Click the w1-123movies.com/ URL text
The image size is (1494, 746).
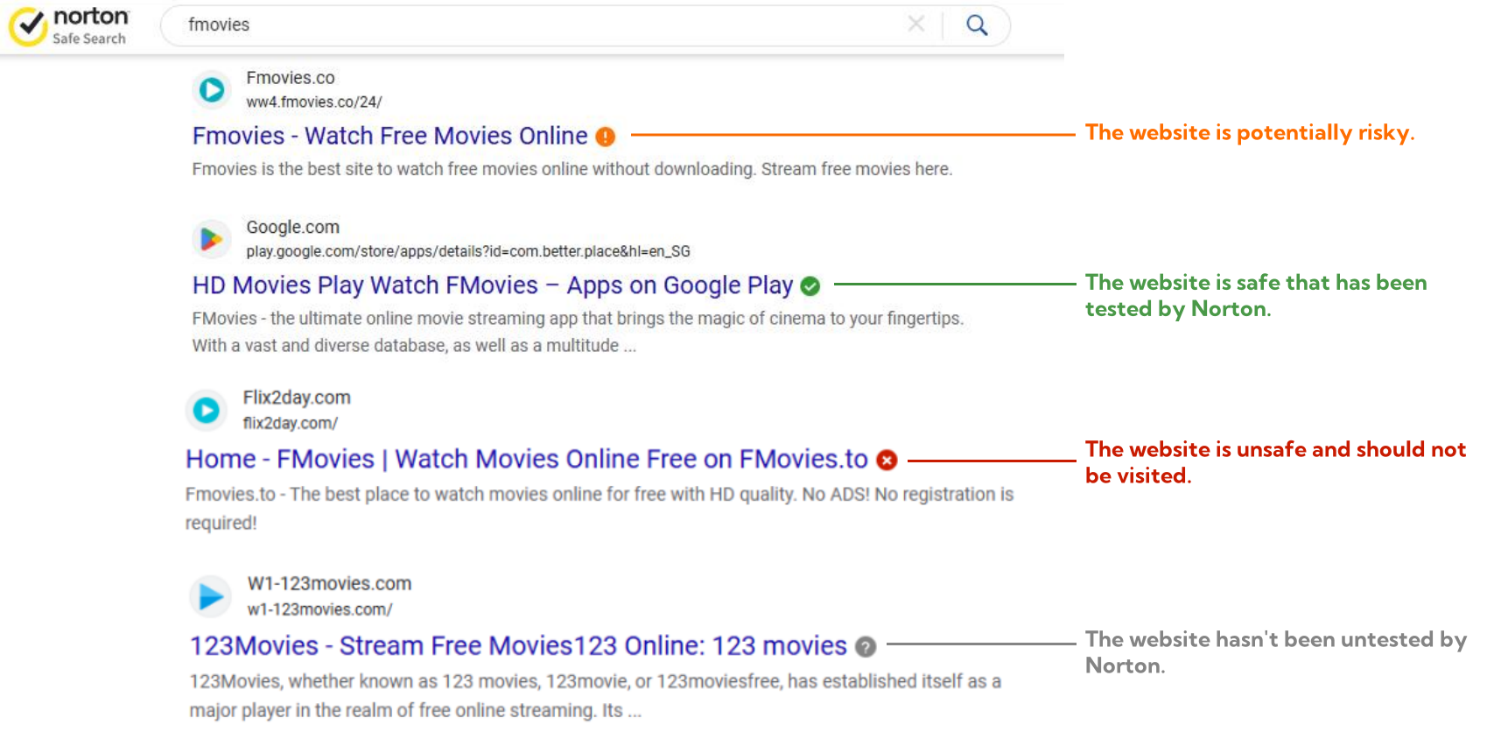[320, 609]
